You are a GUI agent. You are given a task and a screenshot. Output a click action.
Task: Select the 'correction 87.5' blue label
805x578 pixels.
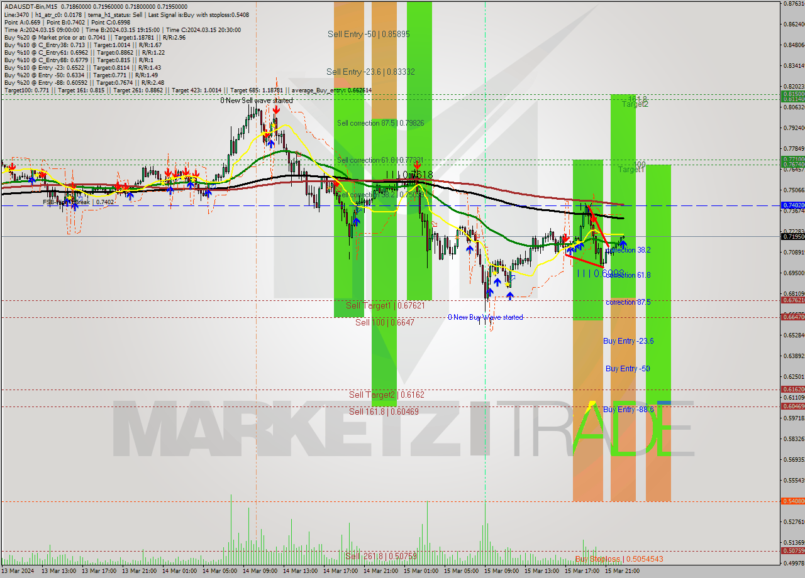pyautogui.click(x=628, y=302)
